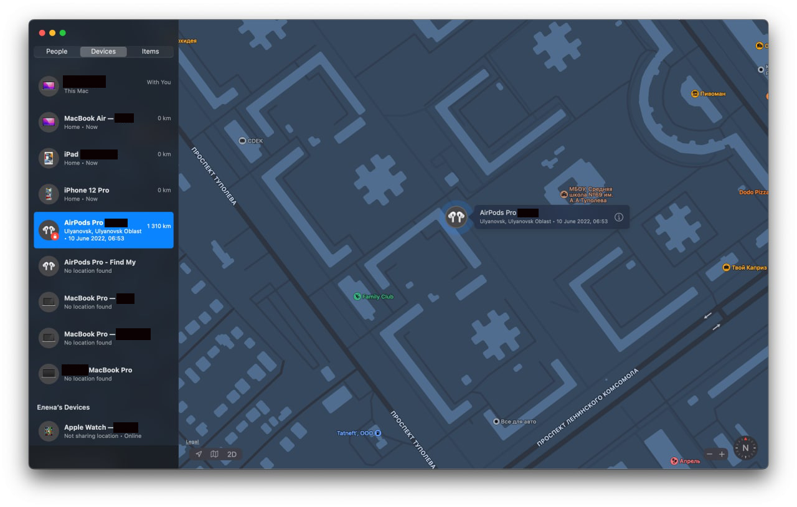
Task: Click the Apple Watch icon in sidebar
Action: (49, 431)
